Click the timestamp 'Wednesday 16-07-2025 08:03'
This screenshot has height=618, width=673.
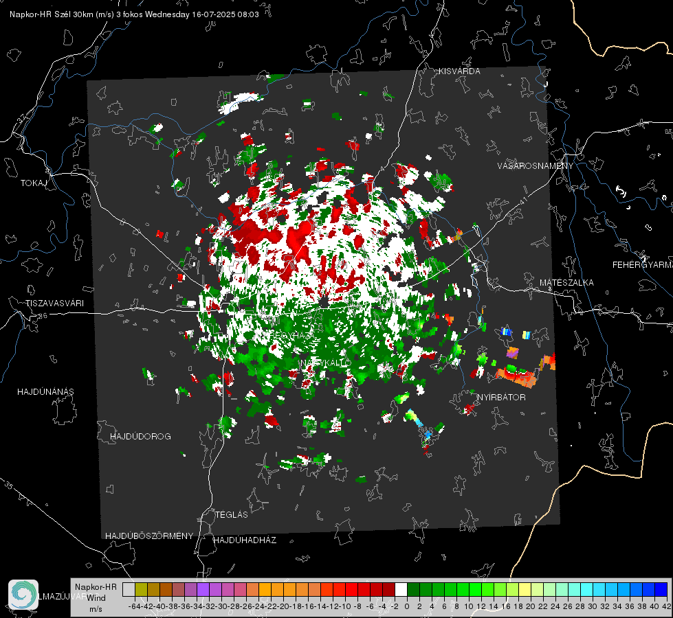[x=201, y=14]
